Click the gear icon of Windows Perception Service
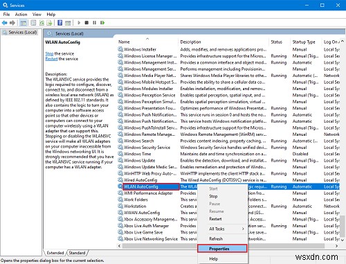The height and width of the screenshot is (264, 346). click(x=120, y=95)
